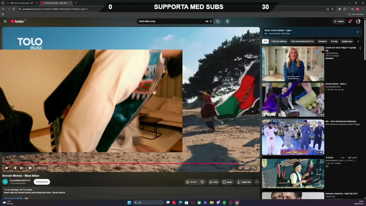Open the on-screen keyboard icon in search box

[207, 21]
